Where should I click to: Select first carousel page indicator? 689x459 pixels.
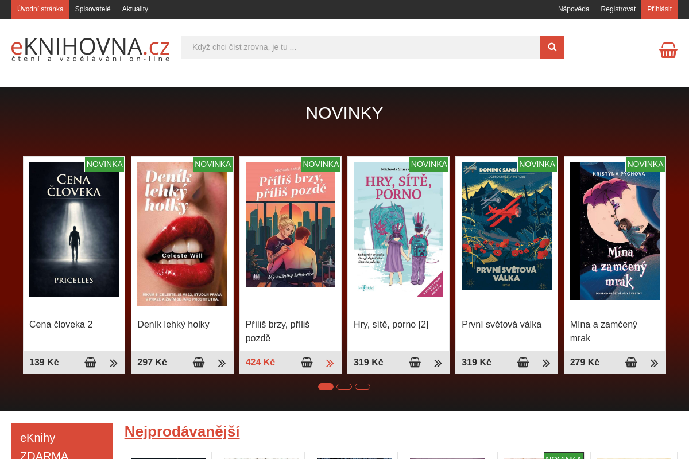pos(326,387)
